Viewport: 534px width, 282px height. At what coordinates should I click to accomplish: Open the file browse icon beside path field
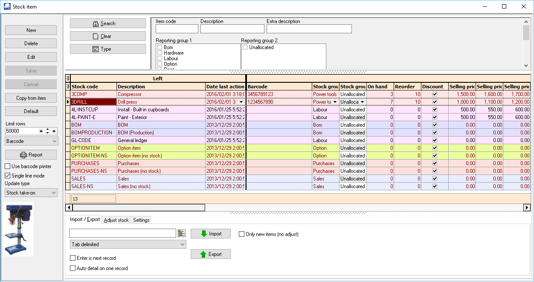[182, 233]
